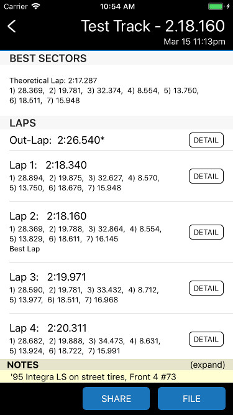Expand the notes section
Viewport: 233px width, 415px height.
click(x=208, y=365)
